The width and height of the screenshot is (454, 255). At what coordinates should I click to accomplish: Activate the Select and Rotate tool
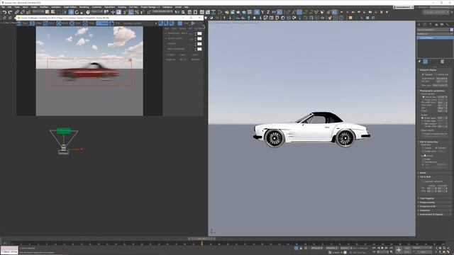[x=77, y=12]
